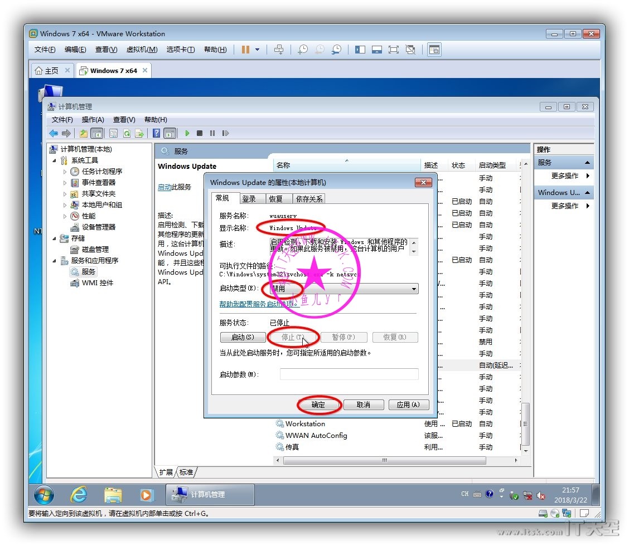Click the VMware pause (suspend) icon
The image size is (629, 546).
click(x=245, y=50)
